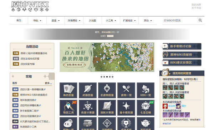The width and height of the screenshot is (214, 130).
Task: Open the 武器图鉴 sword and shield tile
Action: (88, 90)
